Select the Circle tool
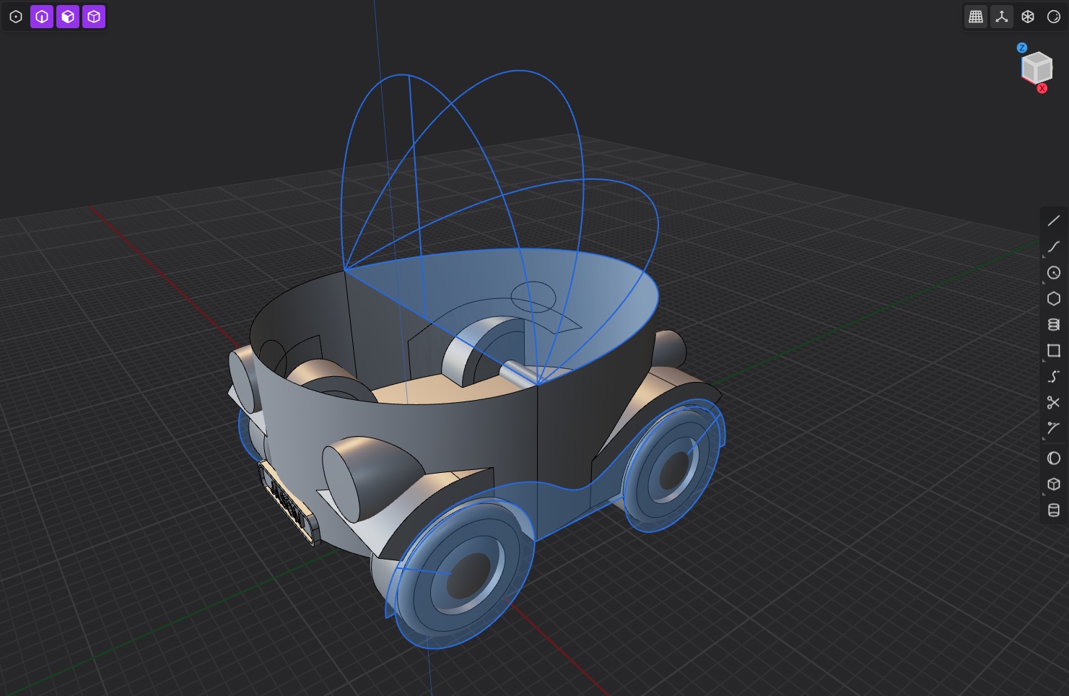The height and width of the screenshot is (696, 1069). pos(1054,273)
